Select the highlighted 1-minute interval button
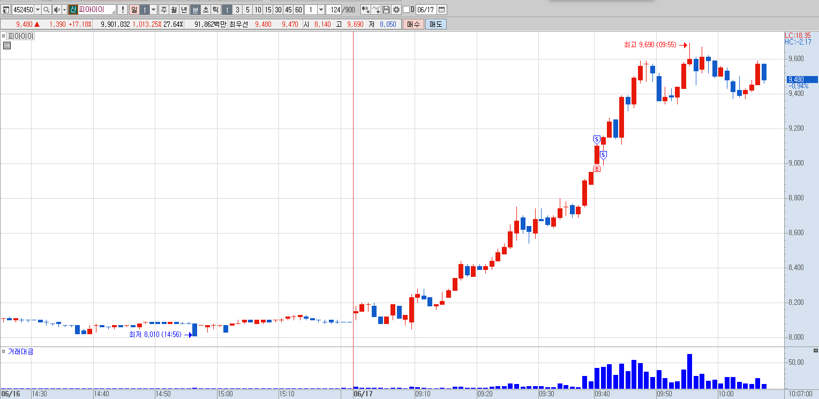Screen dimensions: 819x399 [227, 10]
